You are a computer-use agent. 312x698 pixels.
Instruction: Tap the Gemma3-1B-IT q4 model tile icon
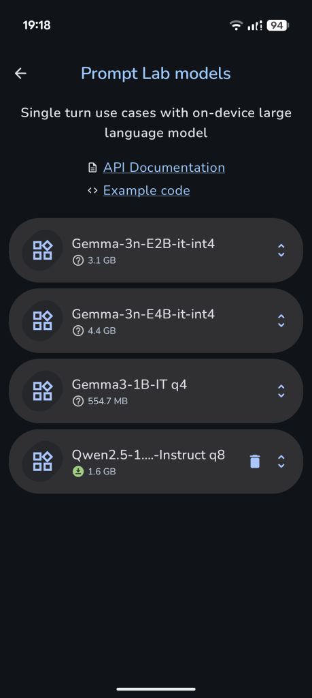click(43, 391)
